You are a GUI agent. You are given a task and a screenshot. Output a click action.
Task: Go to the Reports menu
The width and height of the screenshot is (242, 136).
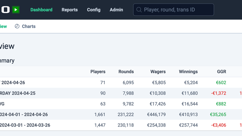[70, 10]
